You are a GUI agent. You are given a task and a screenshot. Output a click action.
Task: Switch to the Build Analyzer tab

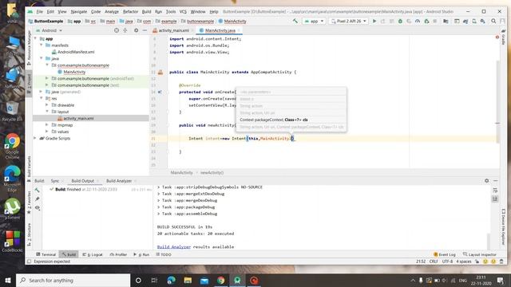[119, 181]
